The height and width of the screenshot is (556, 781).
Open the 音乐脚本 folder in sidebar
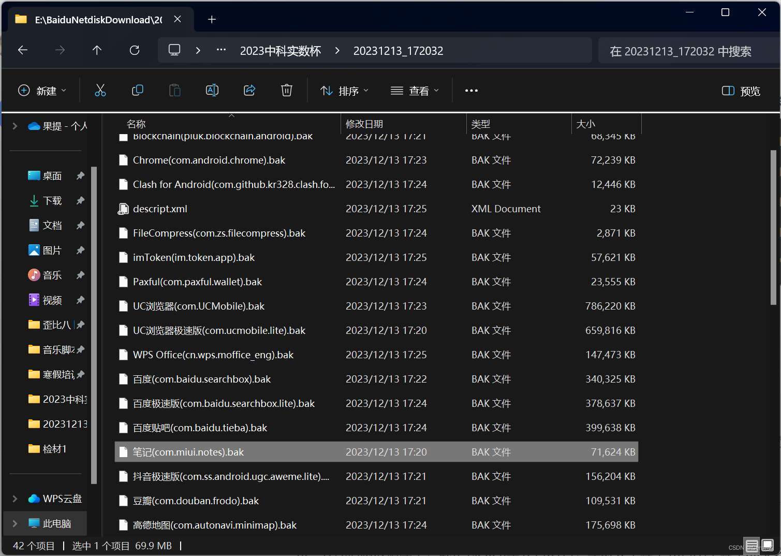tap(52, 350)
